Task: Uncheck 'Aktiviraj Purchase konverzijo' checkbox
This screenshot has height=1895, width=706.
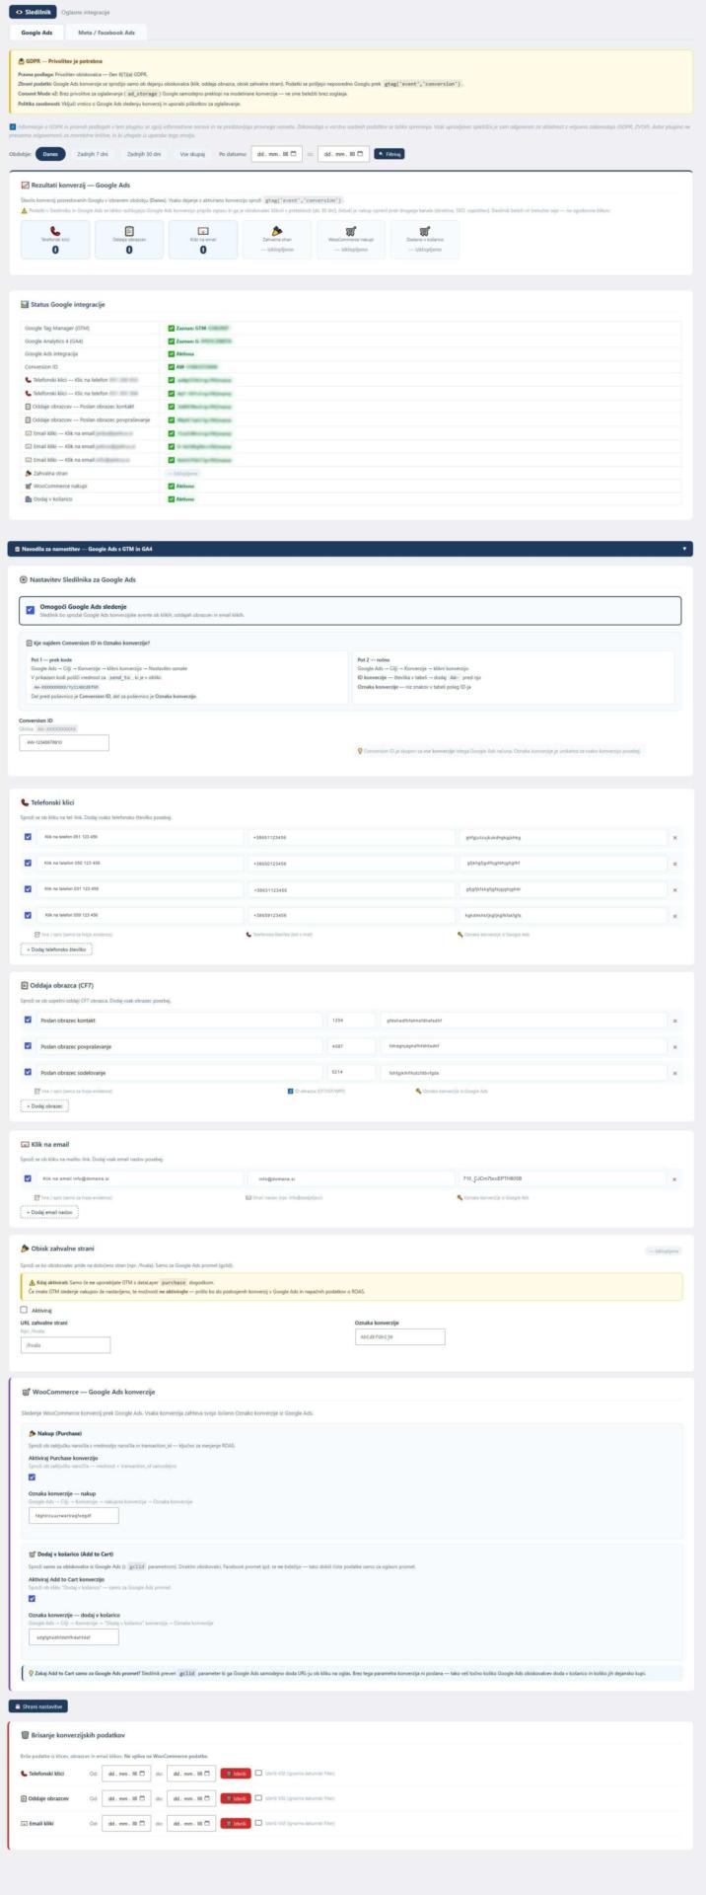Action: click(x=33, y=1478)
